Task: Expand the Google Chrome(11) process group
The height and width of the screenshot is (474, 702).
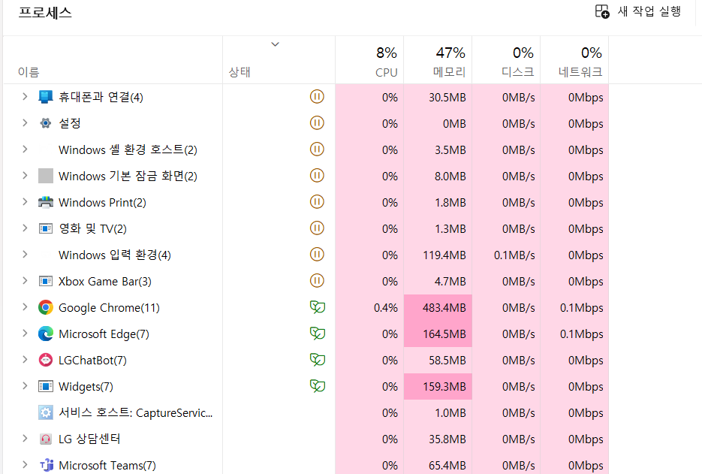Action: 25,307
